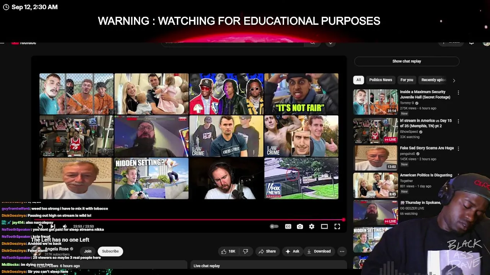Open more actions menu under video
Image resolution: width=490 pixels, height=275 pixels.
coord(342,251)
